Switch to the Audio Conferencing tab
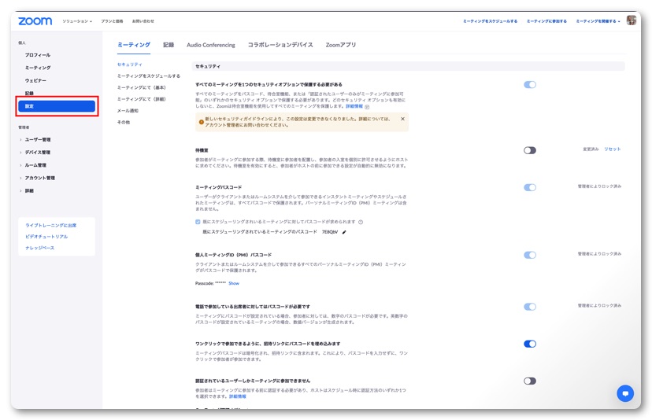The image size is (652, 420). [210, 46]
